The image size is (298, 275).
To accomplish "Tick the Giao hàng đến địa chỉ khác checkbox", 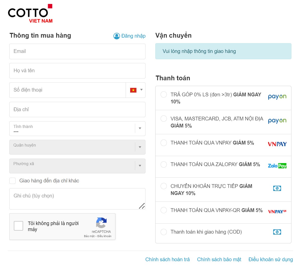I will (x=13, y=181).
